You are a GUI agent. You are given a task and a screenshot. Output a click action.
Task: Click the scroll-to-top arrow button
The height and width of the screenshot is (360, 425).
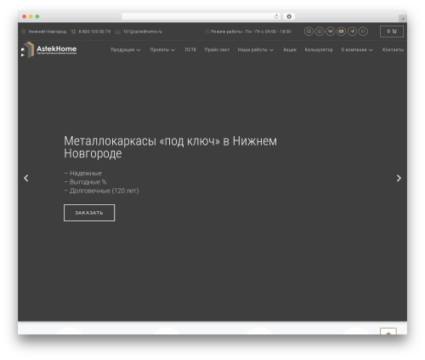(388, 332)
